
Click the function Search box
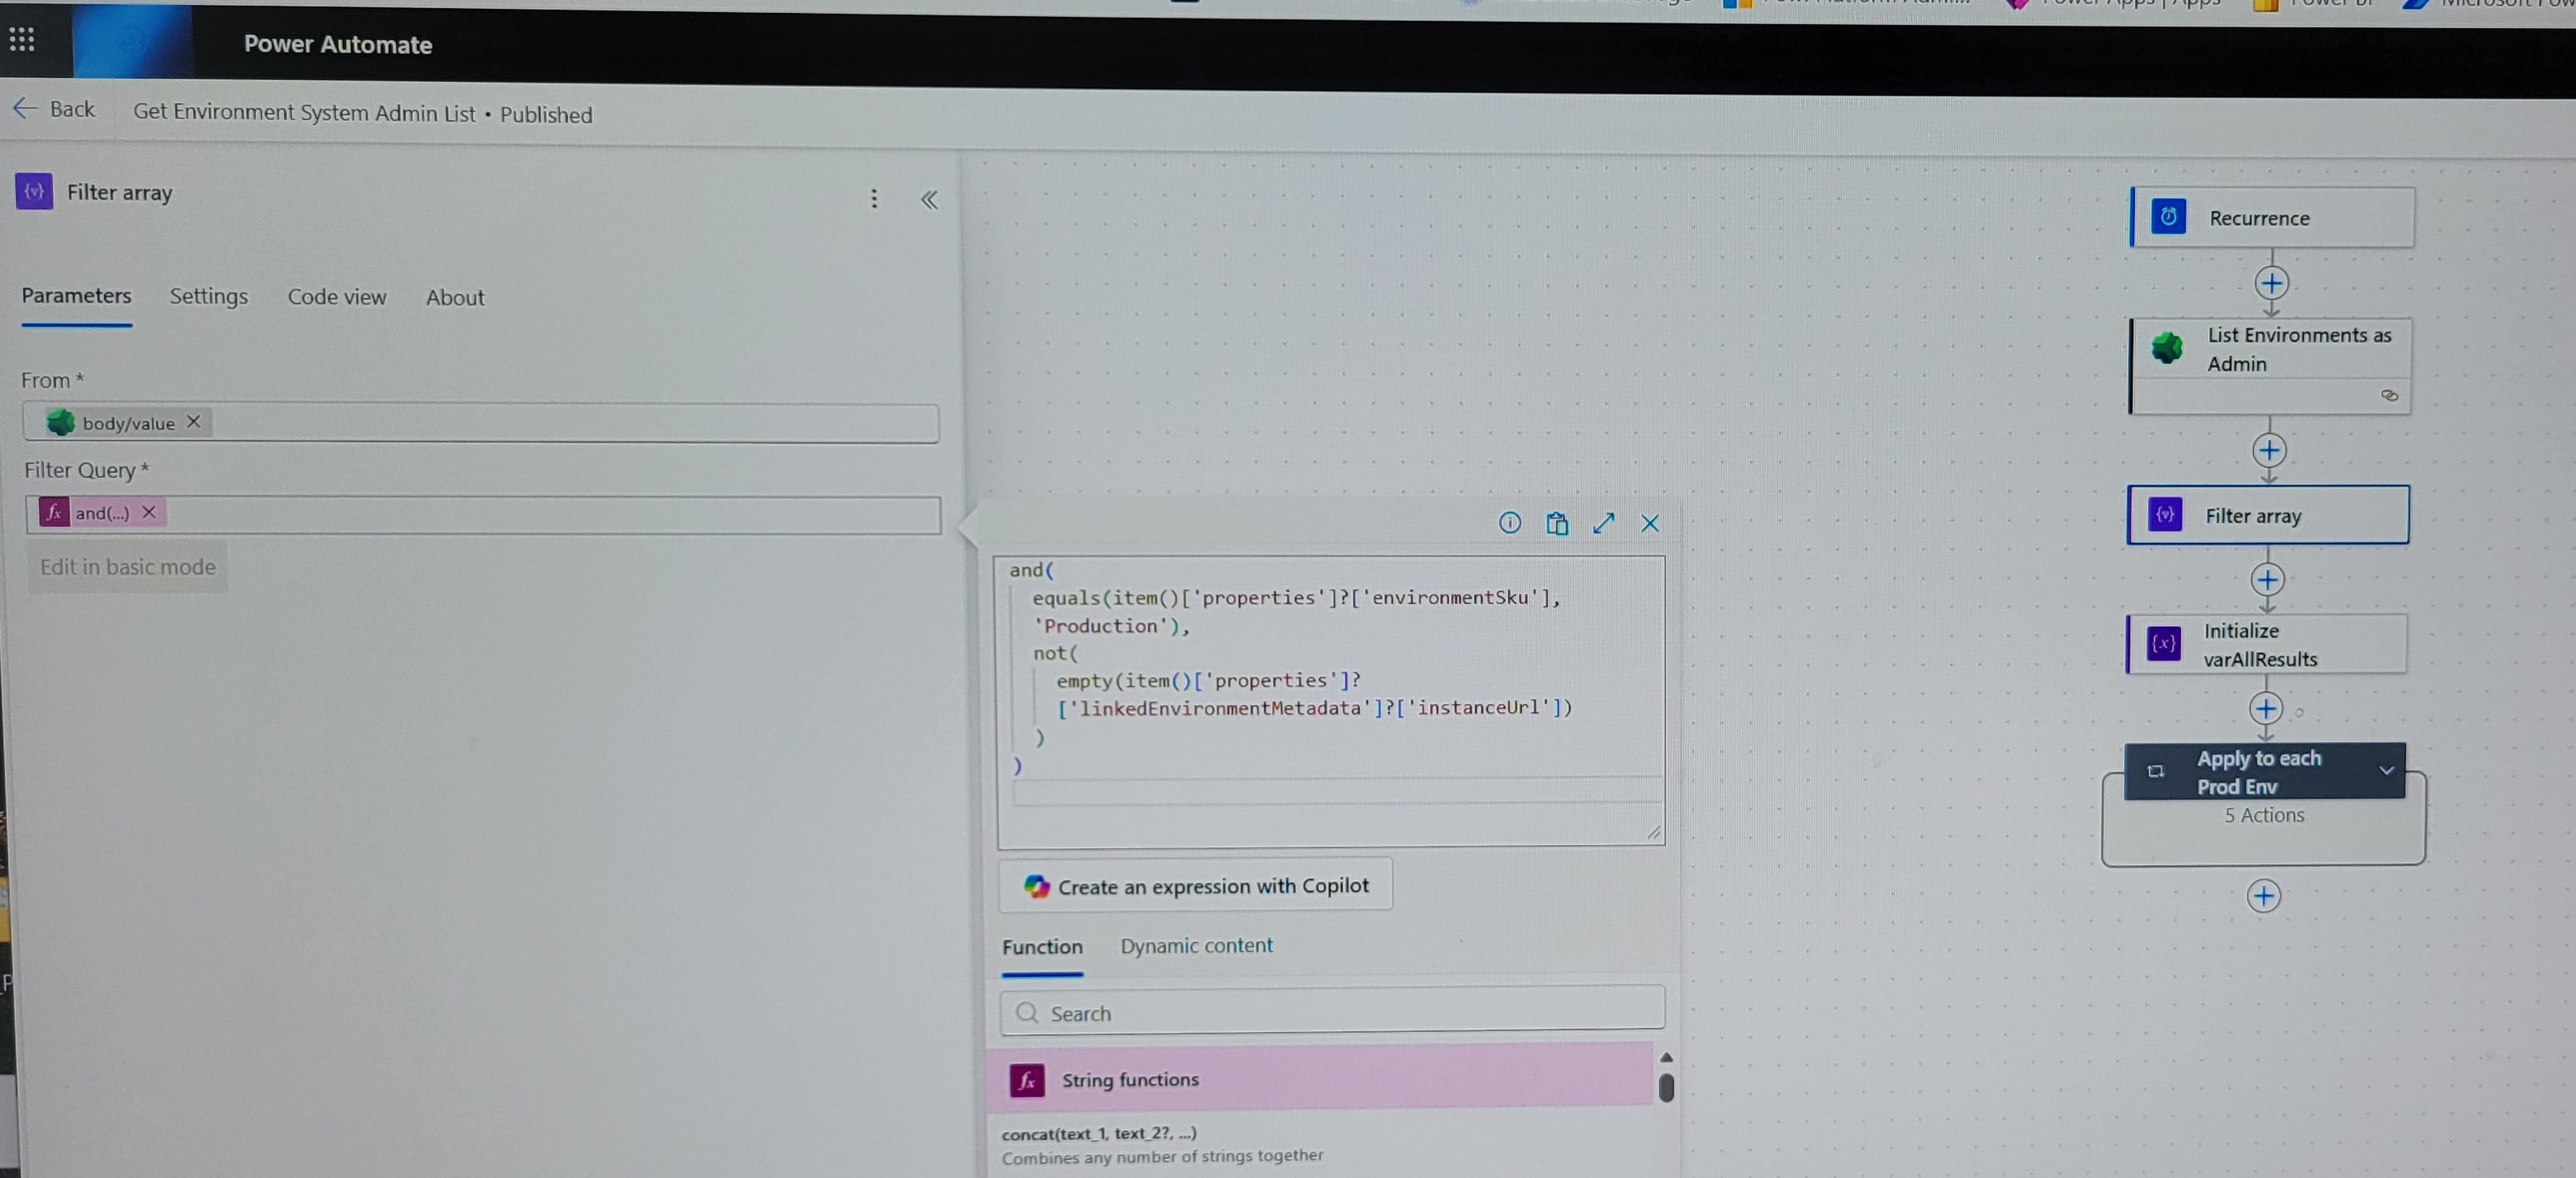point(1332,1012)
